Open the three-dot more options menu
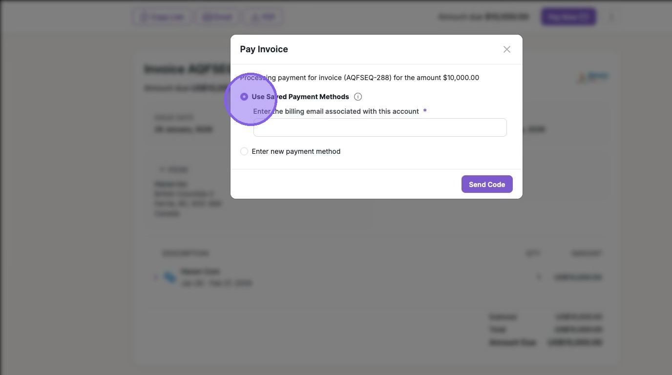The image size is (672, 375). point(611,18)
